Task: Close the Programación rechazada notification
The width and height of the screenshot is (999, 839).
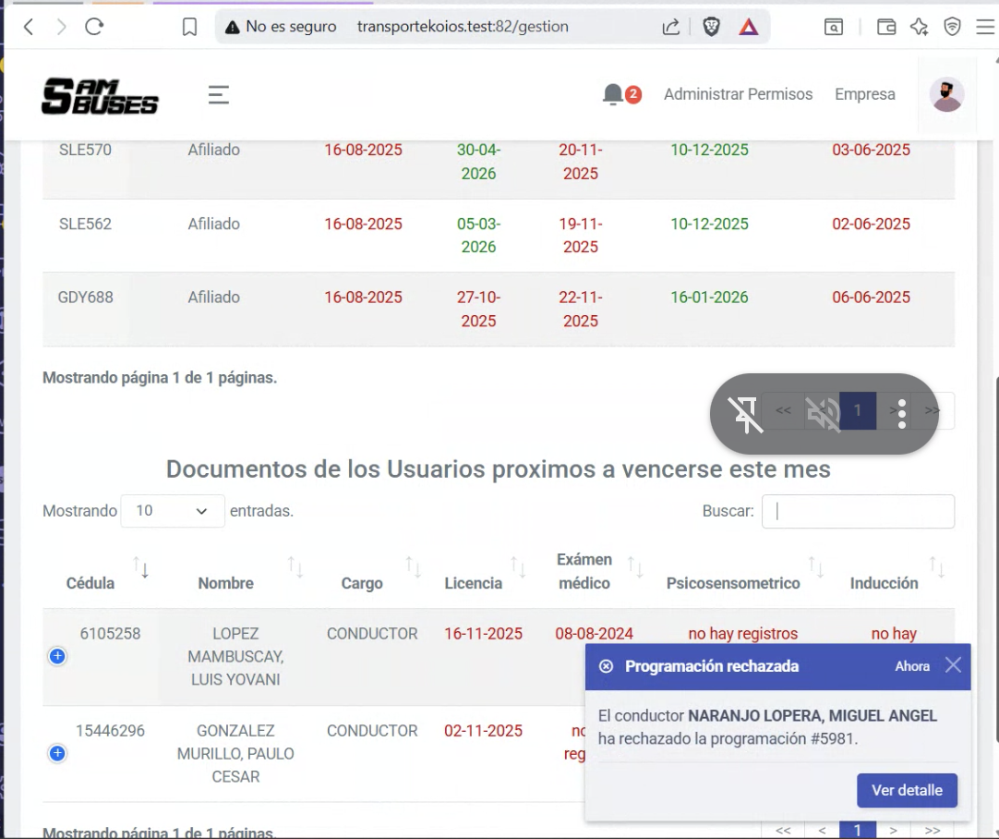Action: tap(953, 665)
